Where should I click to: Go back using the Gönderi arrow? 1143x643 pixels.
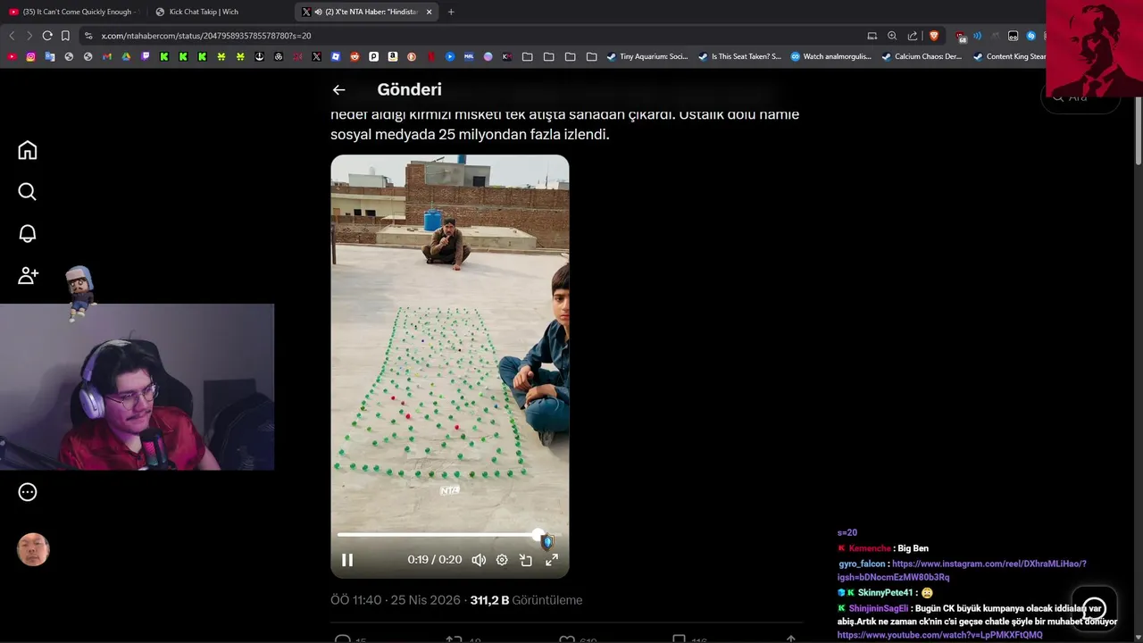click(x=338, y=89)
